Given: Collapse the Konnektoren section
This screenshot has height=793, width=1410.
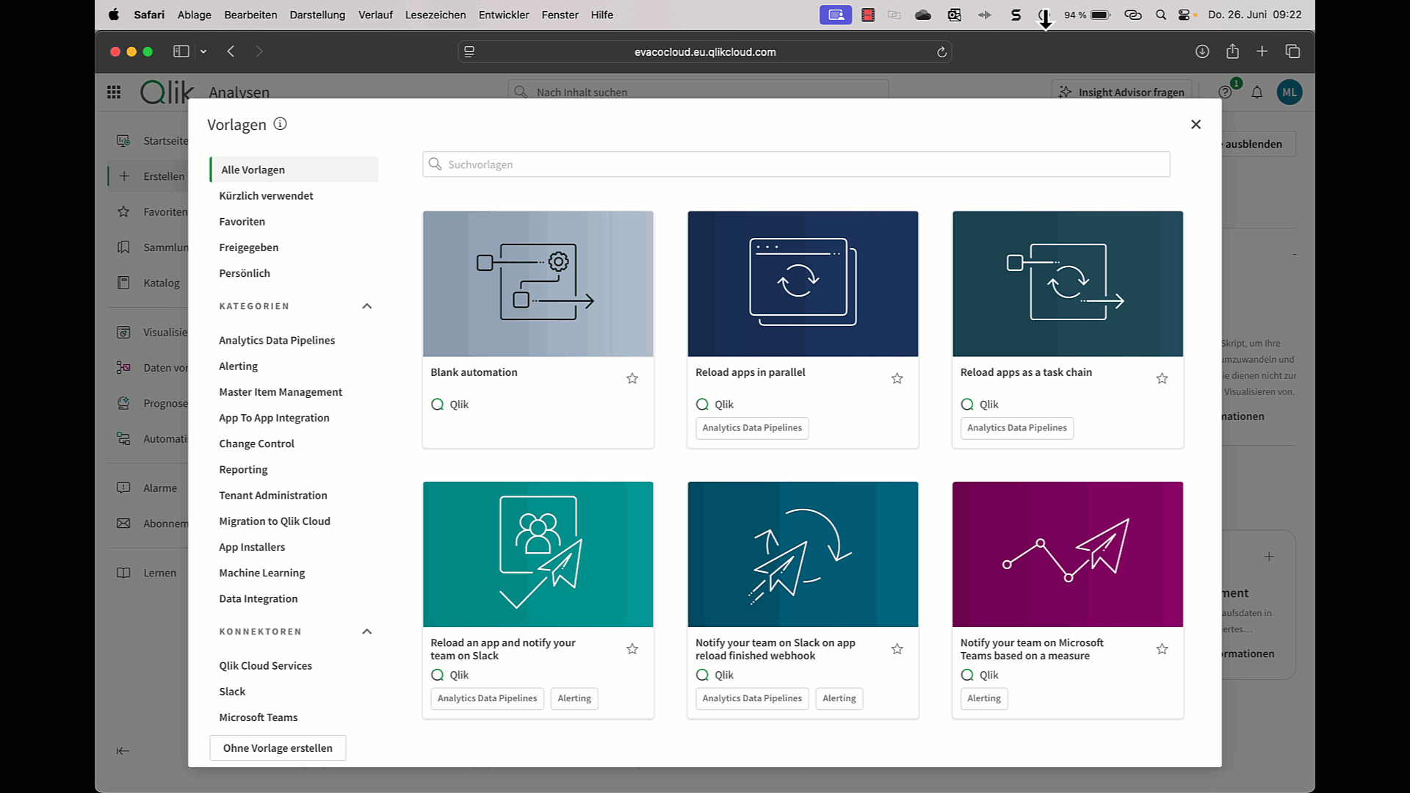Looking at the screenshot, I should pyautogui.click(x=367, y=631).
